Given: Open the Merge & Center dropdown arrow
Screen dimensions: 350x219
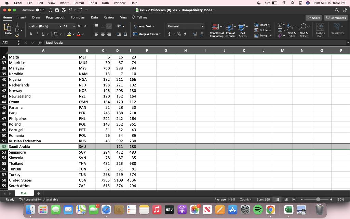Looking at the screenshot, I should click(160, 34).
